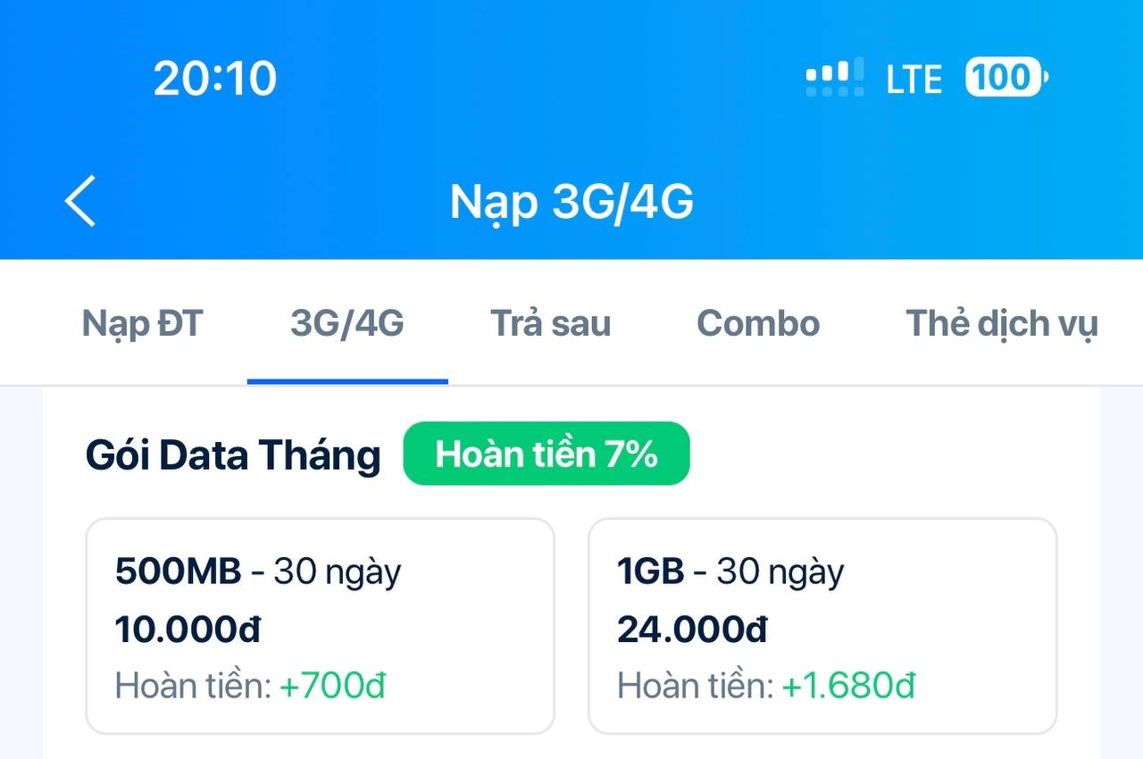Tap the 24.000đ price
The image size is (1143, 759).
coord(692,630)
